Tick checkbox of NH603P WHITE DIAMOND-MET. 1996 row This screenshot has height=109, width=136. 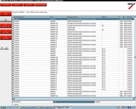coord(13,21)
